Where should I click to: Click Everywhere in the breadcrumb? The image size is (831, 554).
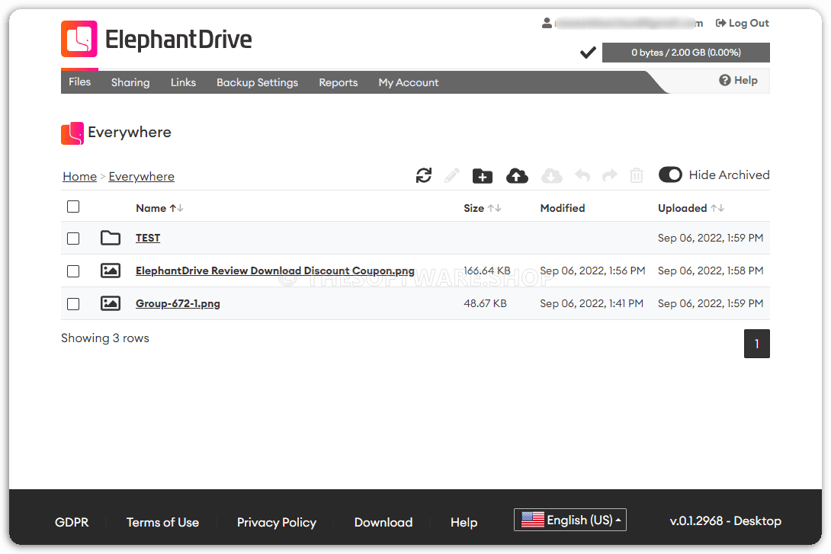[x=142, y=176]
